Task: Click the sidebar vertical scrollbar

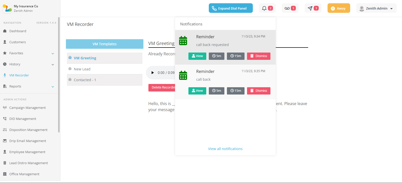Action: pyautogui.click(x=59, y=75)
